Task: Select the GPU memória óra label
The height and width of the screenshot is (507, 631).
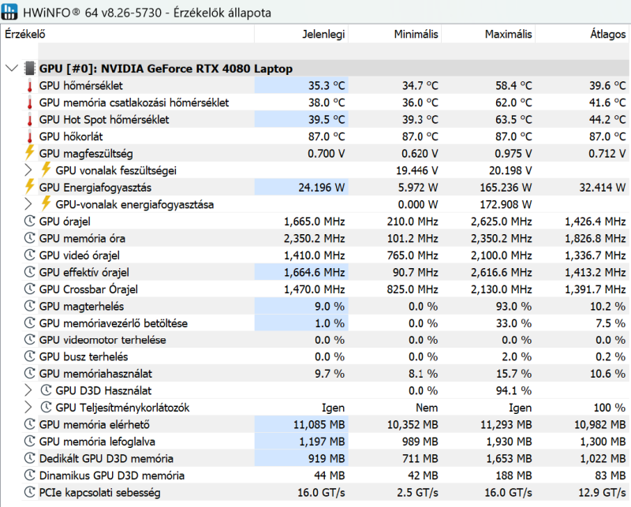Action: (x=82, y=238)
